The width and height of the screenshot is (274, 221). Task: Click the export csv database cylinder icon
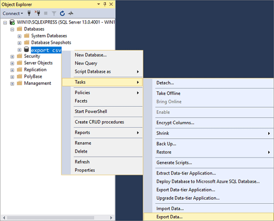coord(26,50)
